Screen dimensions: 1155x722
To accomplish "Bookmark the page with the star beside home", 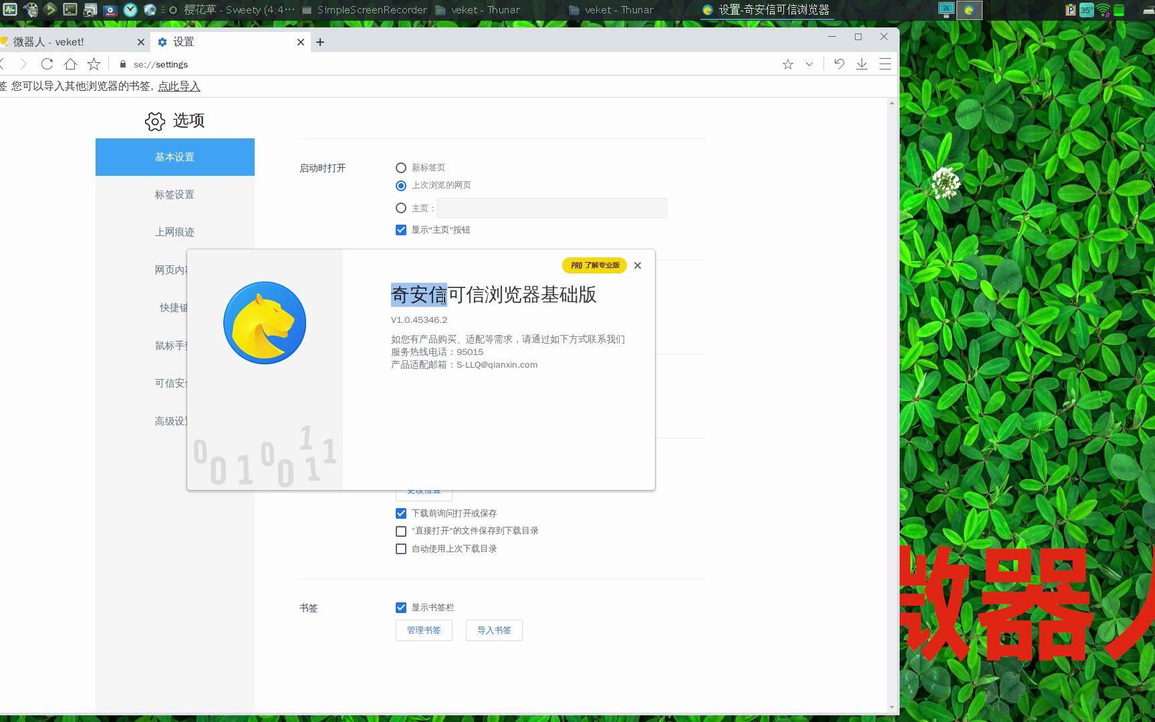I will (x=94, y=64).
